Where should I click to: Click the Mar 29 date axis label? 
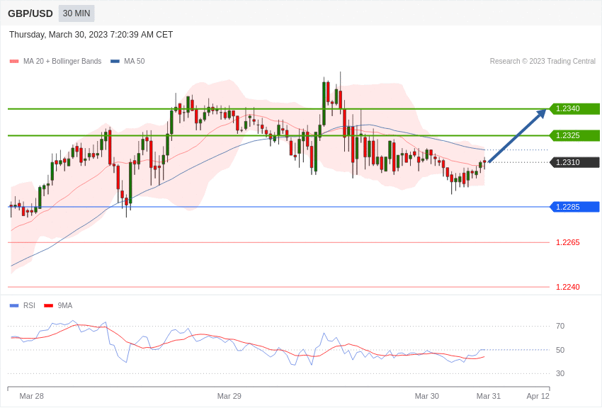(x=229, y=396)
